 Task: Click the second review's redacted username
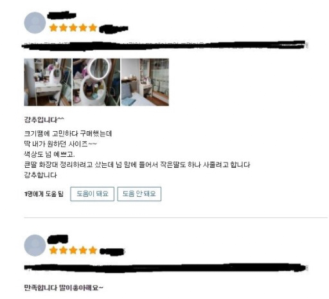point(58,239)
